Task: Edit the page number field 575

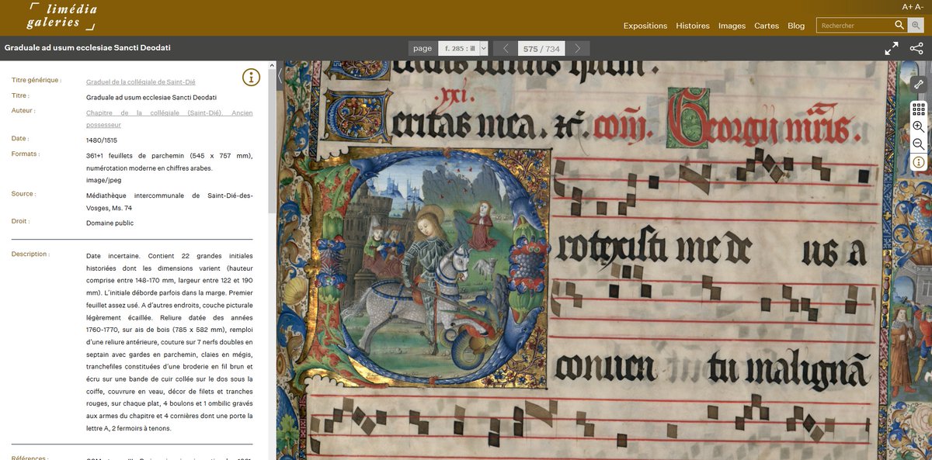Action: [x=530, y=48]
